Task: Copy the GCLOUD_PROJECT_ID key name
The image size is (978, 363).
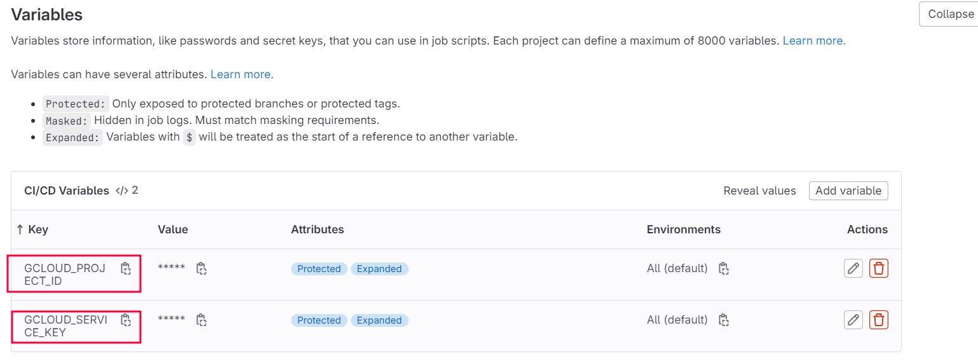Action: click(x=126, y=268)
